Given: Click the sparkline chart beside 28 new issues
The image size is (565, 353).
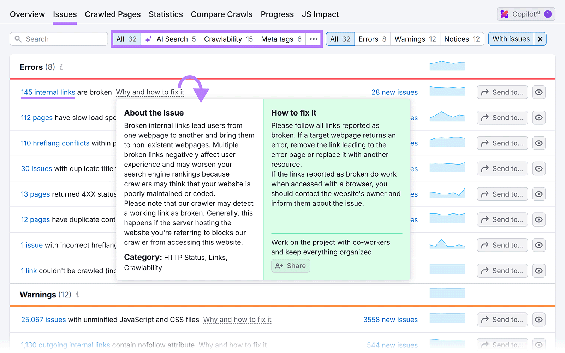Looking at the screenshot, I should (x=447, y=91).
